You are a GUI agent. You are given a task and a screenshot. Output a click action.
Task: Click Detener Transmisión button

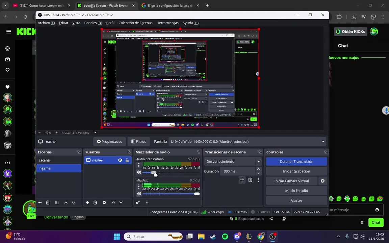click(296, 161)
